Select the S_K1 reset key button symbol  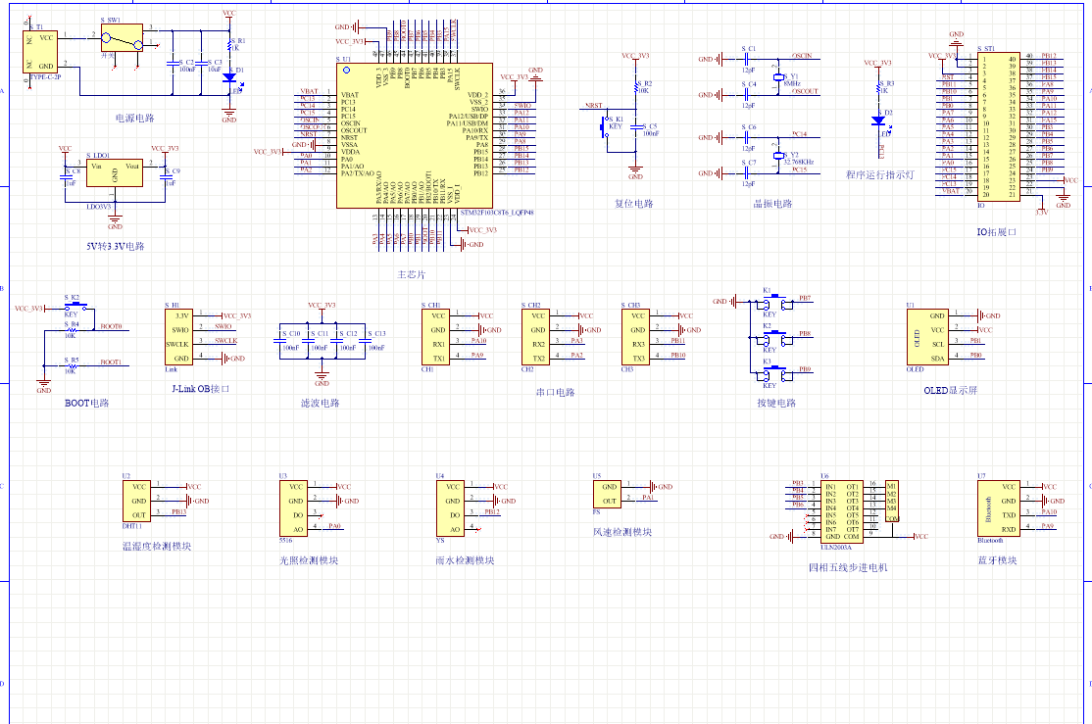(607, 127)
